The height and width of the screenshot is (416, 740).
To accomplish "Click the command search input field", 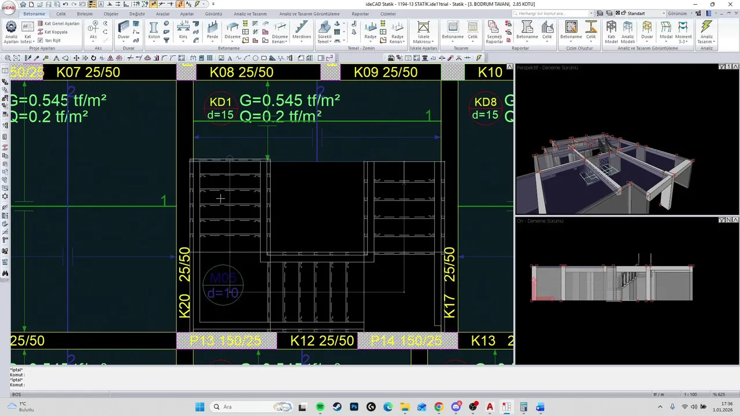I will tap(552, 13).
